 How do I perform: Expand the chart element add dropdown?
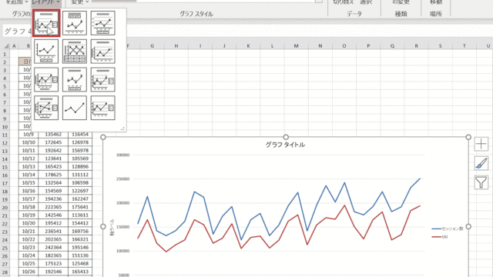pyautogui.click(x=16, y=2)
